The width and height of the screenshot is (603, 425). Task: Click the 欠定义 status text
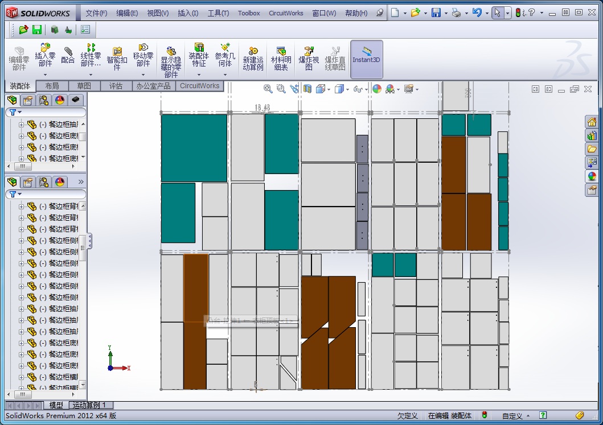[407, 416]
